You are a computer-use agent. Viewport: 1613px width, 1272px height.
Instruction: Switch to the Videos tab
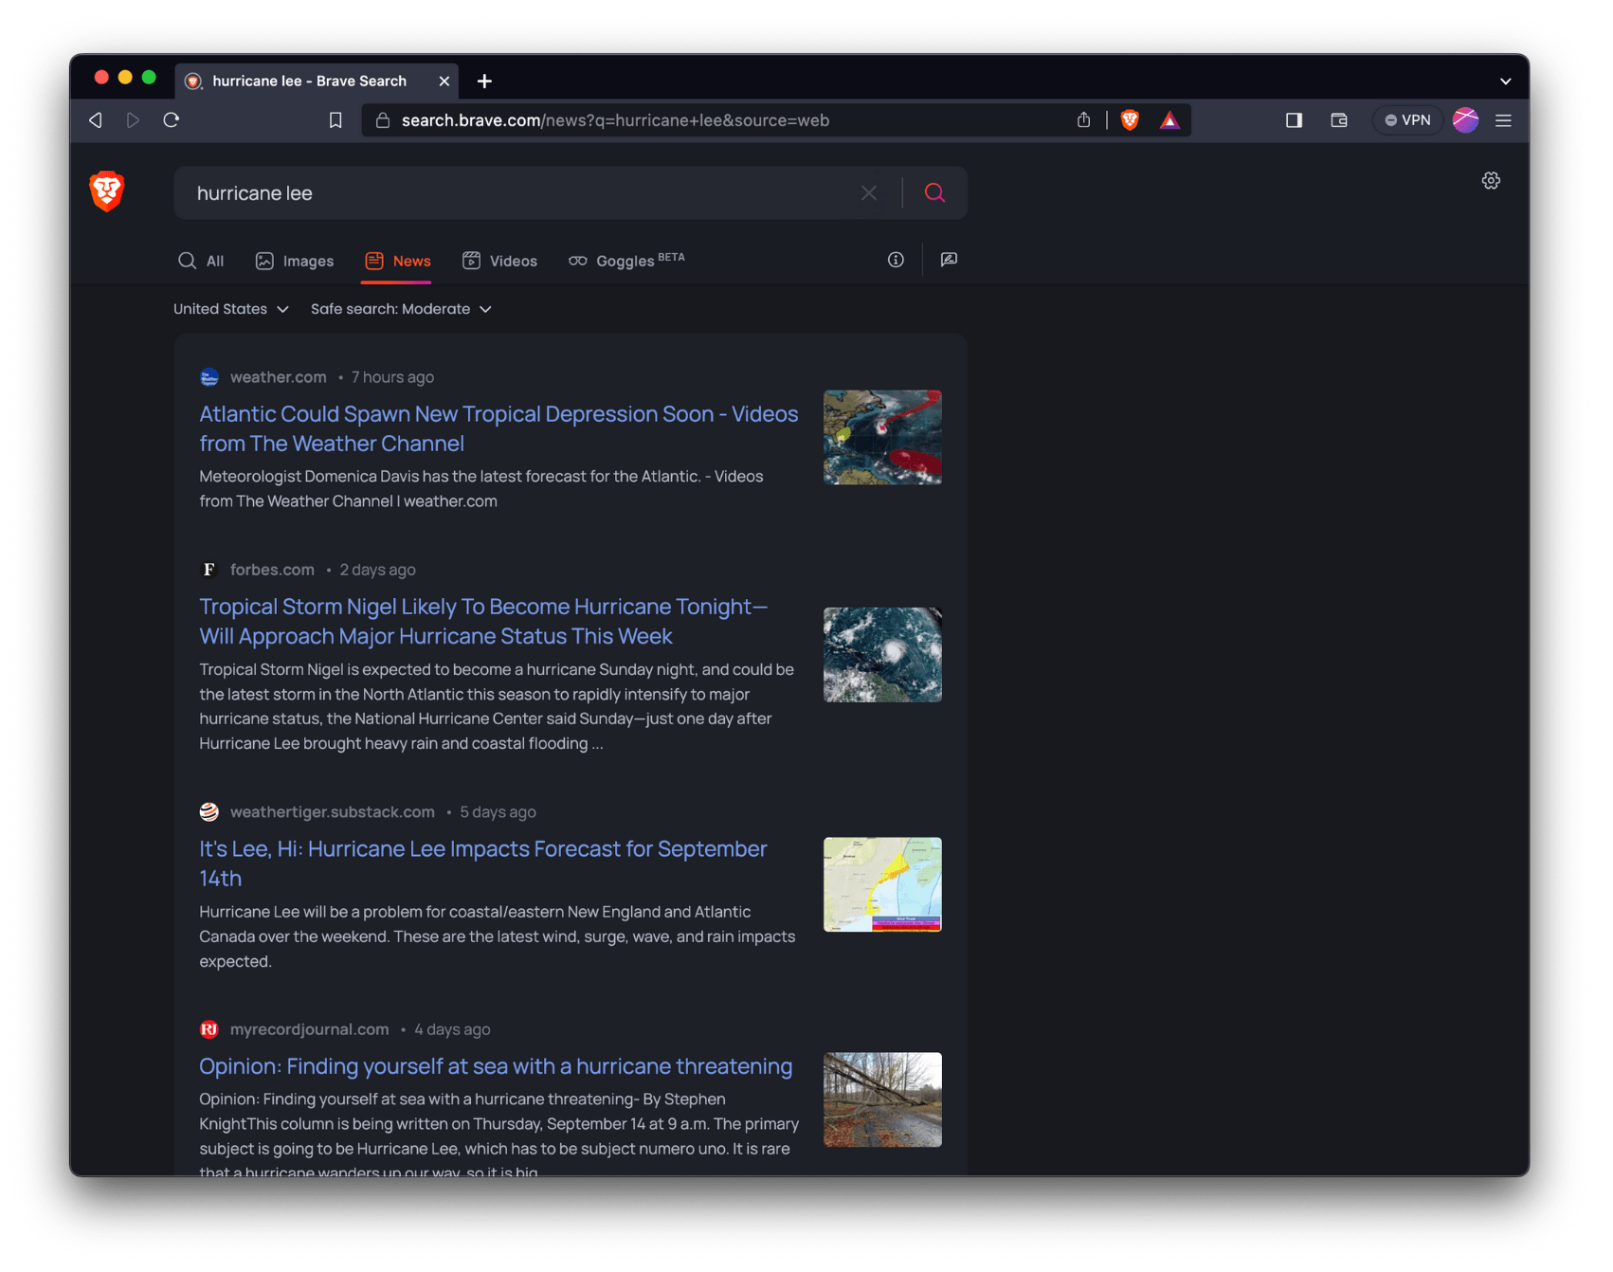[499, 261]
